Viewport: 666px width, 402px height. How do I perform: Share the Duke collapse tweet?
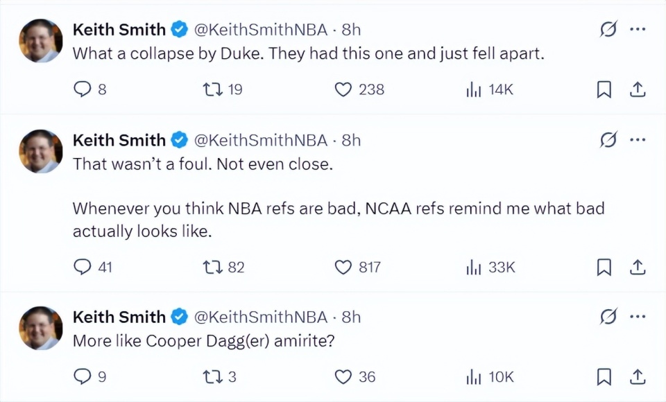pyautogui.click(x=638, y=89)
